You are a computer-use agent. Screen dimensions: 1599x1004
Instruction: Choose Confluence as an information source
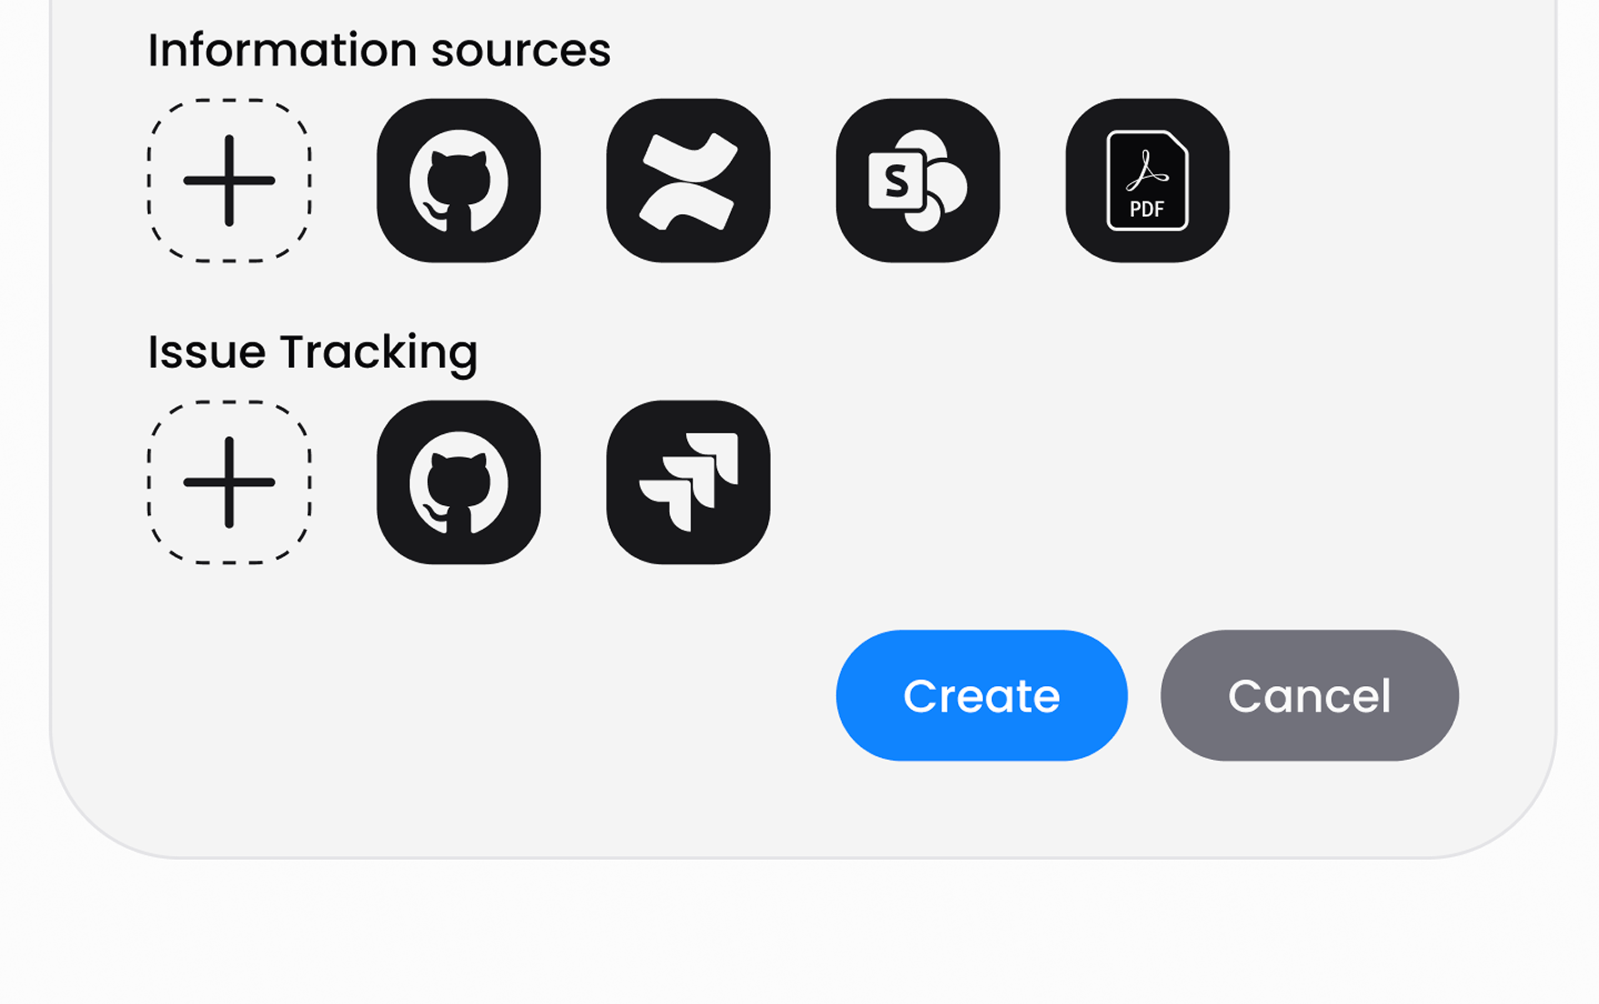click(688, 180)
